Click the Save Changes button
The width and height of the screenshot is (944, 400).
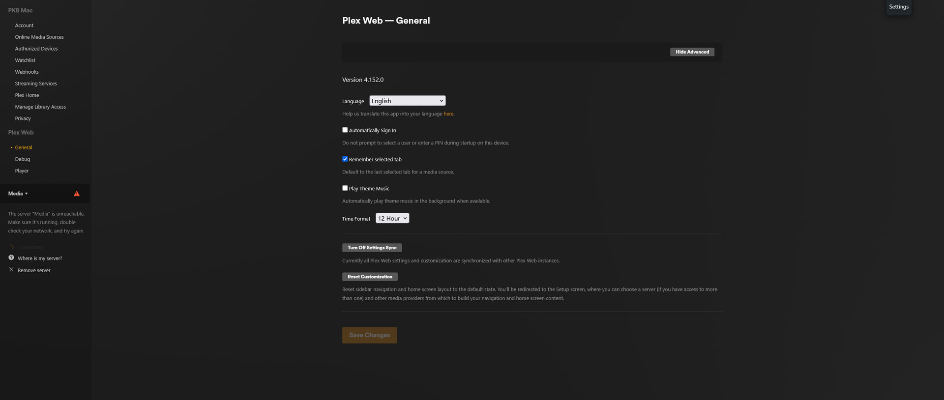tap(370, 335)
